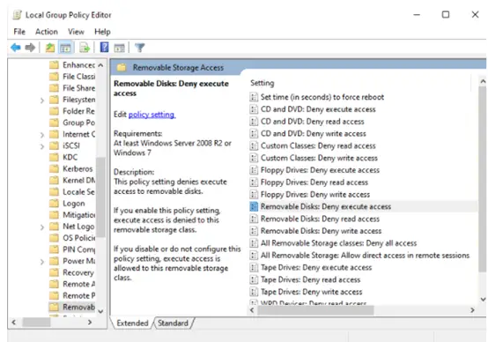
Task: Select Floppy Drives: Deny write access
Action: (315, 195)
